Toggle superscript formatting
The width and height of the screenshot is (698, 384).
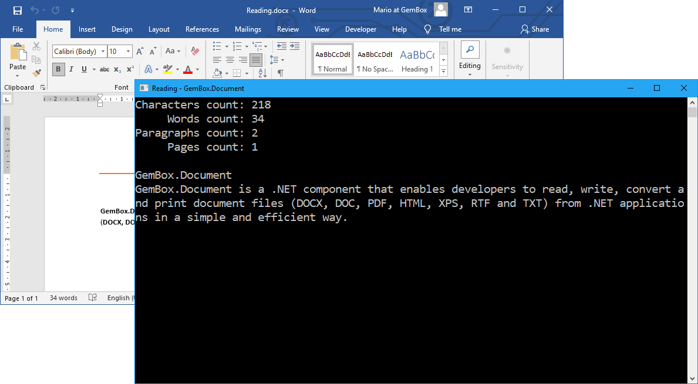tap(129, 69)
